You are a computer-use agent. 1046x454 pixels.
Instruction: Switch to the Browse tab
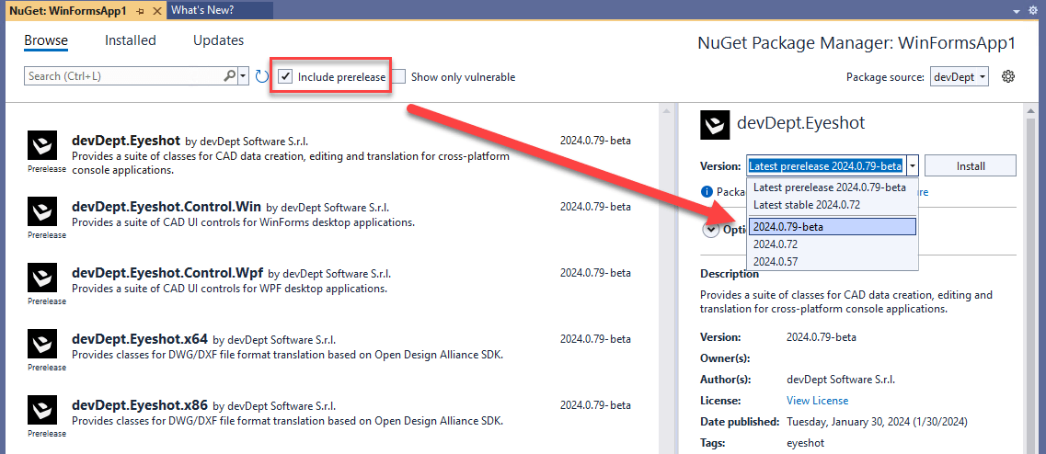tap(46, 40)
